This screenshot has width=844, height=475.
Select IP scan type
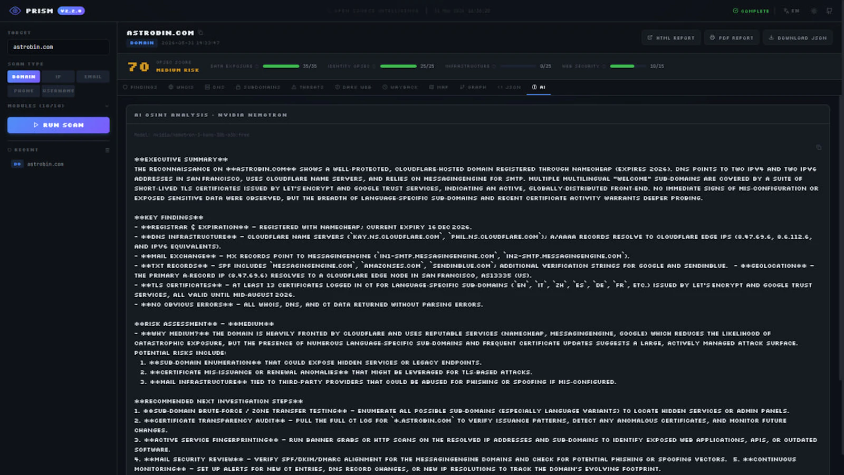click(x=58, y=77)
